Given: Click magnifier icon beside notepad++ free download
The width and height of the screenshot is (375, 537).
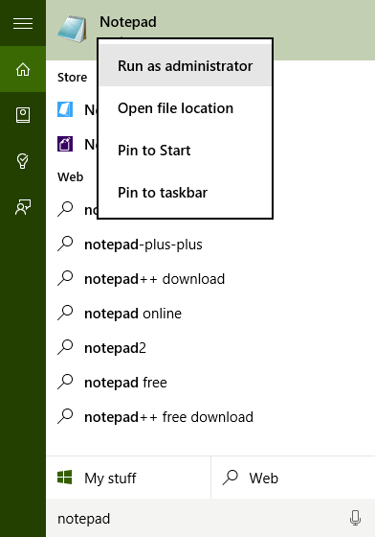Looking at the screenshot, I should pos(65,416).
